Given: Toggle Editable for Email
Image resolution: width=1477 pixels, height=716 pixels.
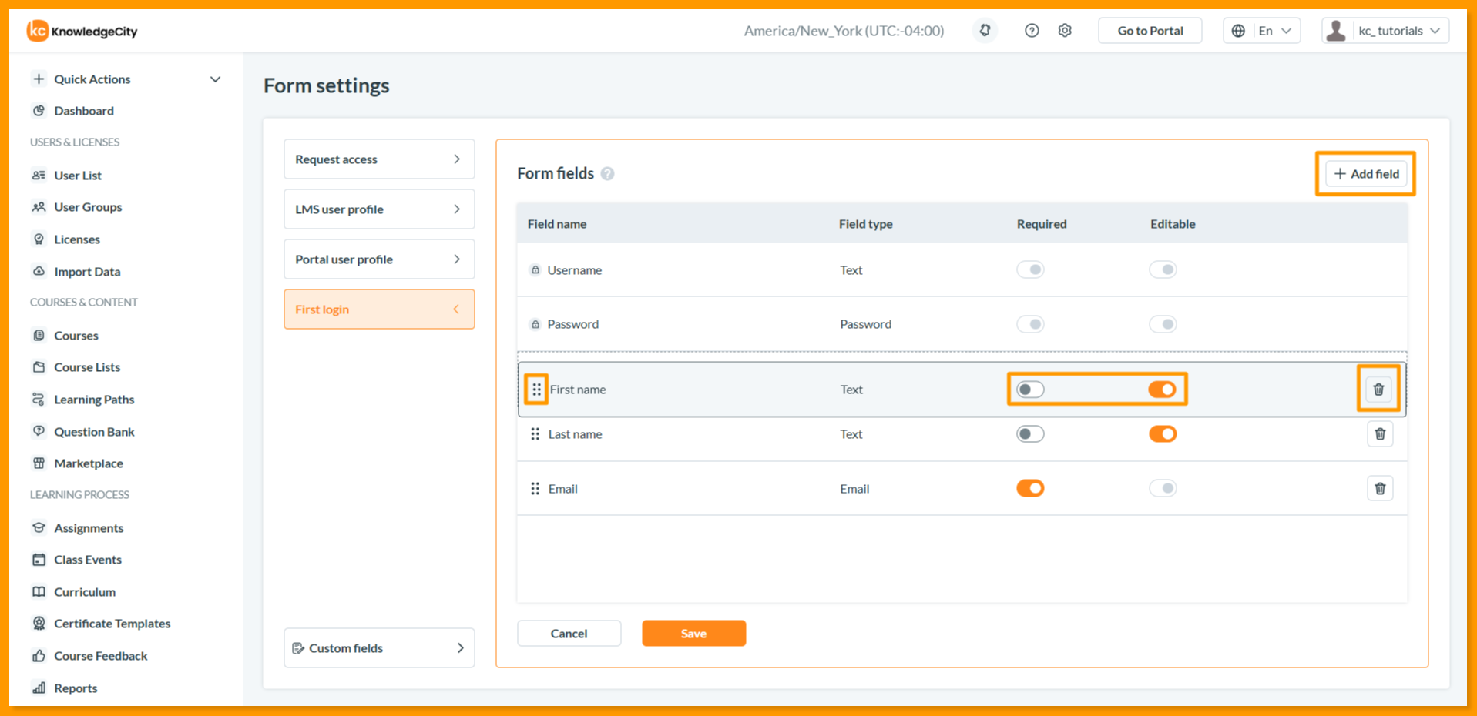Looking at the screenshot, I should [1163, 488].
